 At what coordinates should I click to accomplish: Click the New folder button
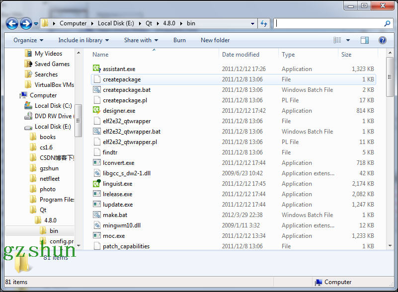[215, 40]
